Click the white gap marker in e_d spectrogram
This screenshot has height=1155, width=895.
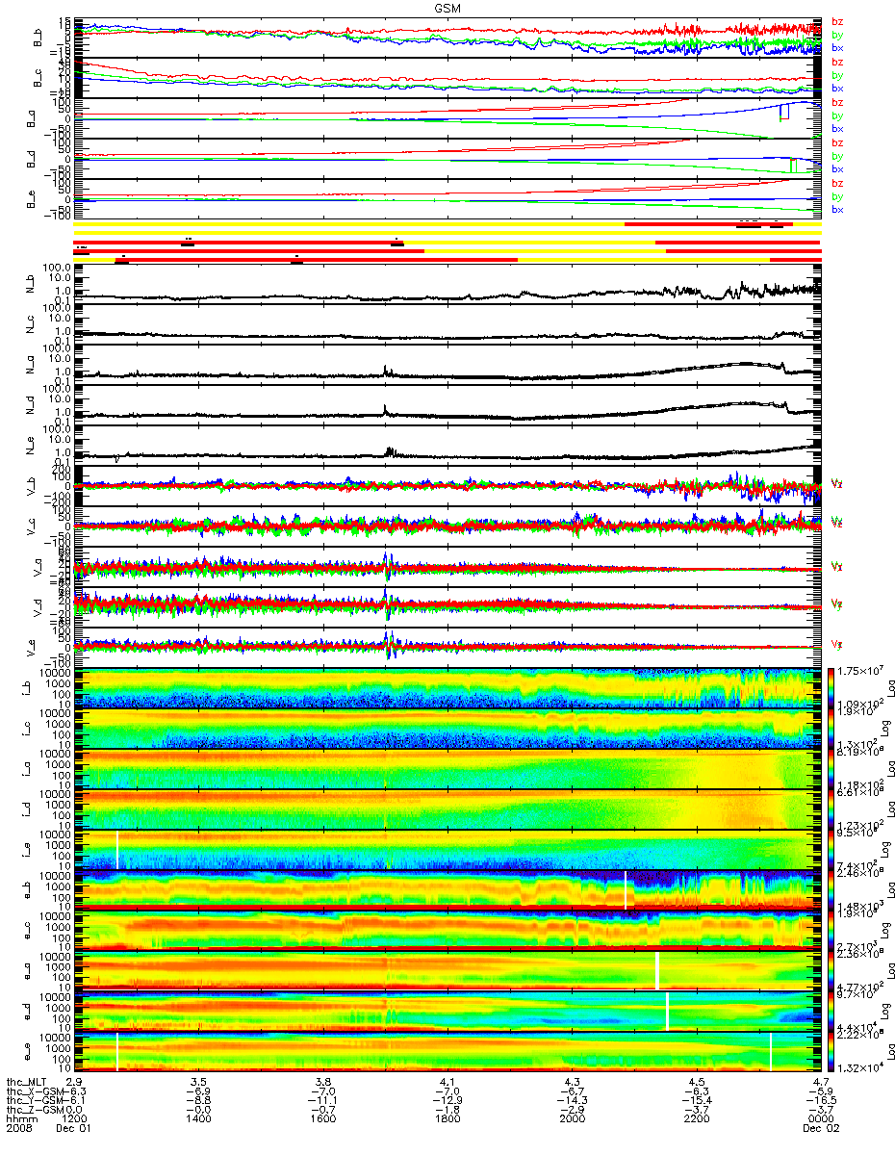(x=667, y=1011)
